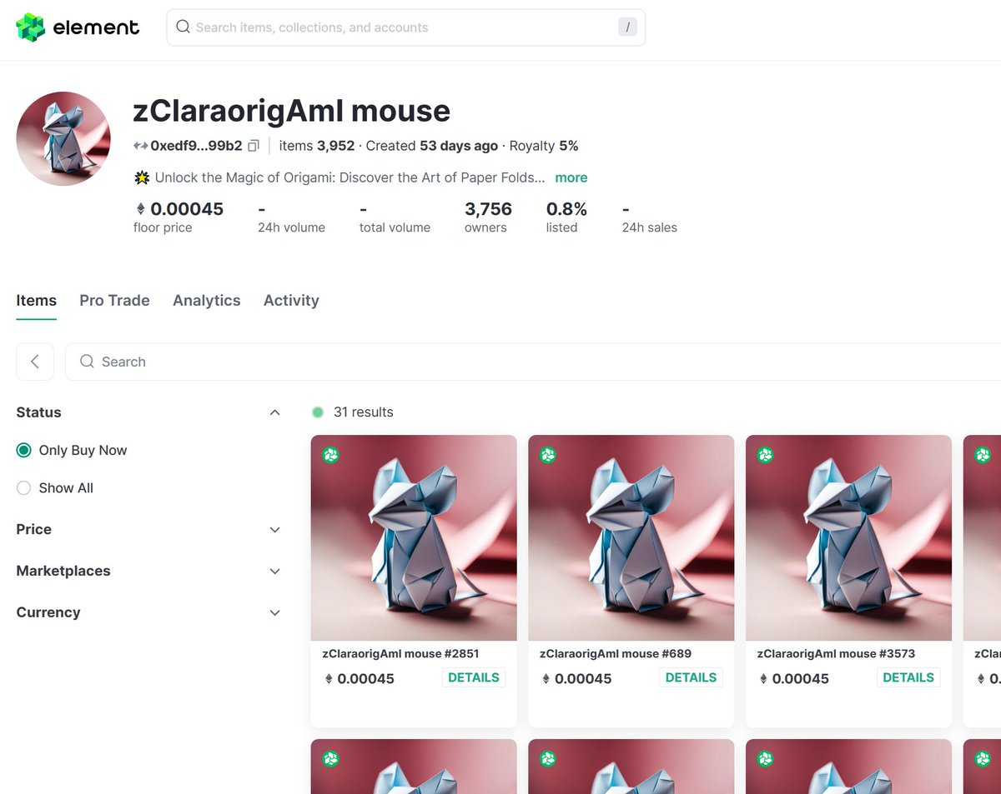Click the chain arrows icon before address
The width and height of the screenshot is (1001, 794).
click(x=140, y=146)
